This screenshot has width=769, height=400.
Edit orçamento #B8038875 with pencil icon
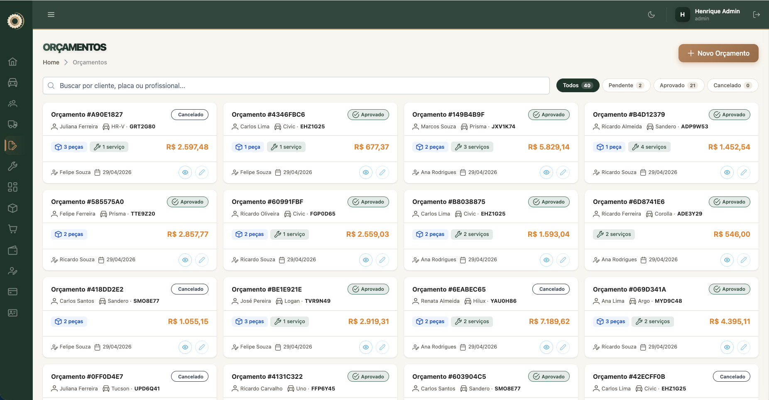[563, 260]
